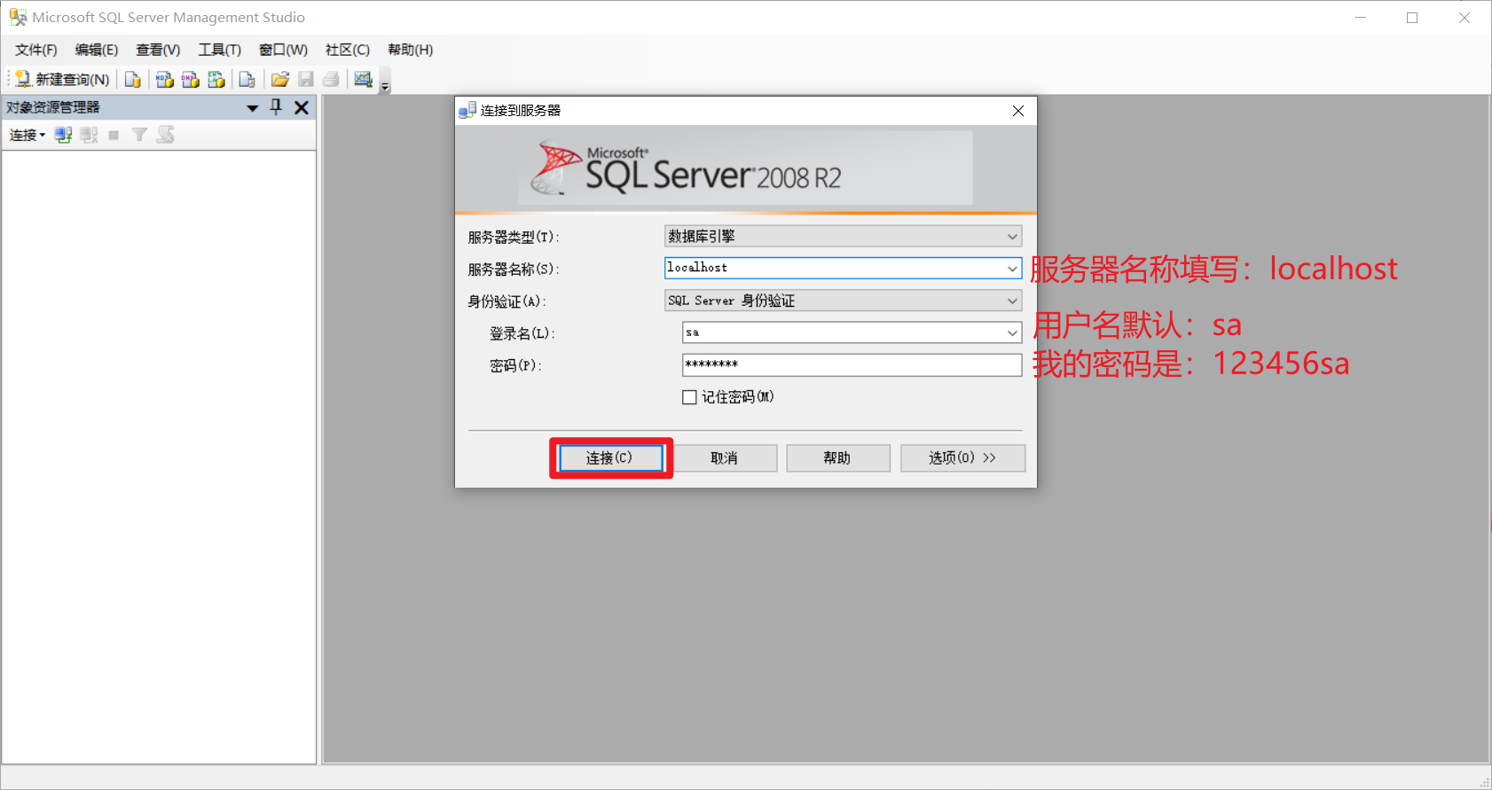Maximize the Management Studio window
Viewport: 1492px width, 790px height.
tap(1412, 18)
